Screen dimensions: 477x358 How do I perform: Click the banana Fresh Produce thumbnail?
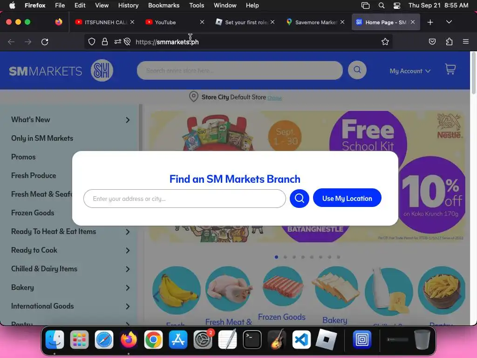click(x=177, y=291)
